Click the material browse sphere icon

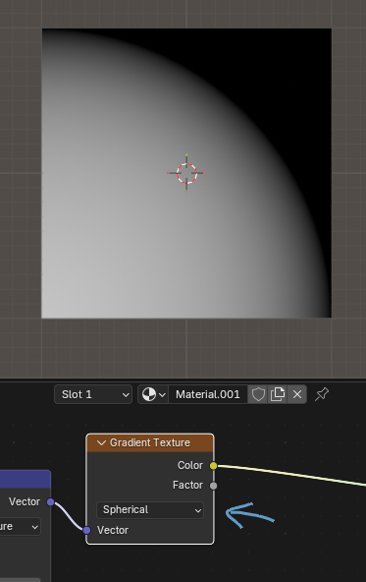click(x=153, y=394)
